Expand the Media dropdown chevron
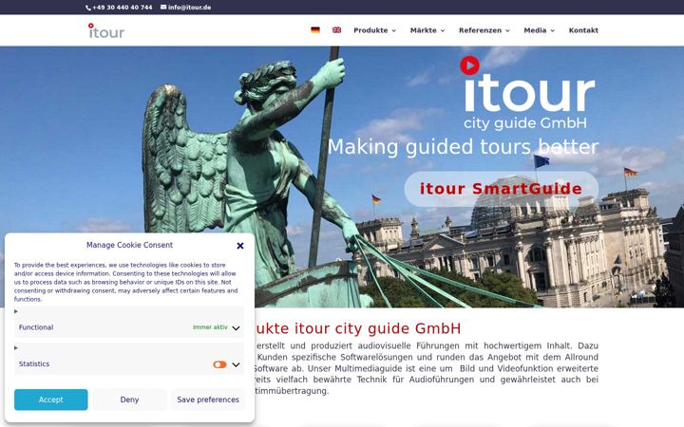The image size is (684, 427). pyautogui.click(x=553, y=30)
